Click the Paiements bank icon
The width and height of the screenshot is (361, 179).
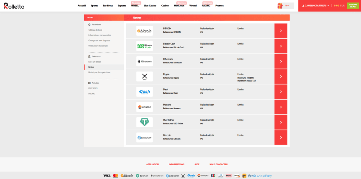[x=89, y=56]
